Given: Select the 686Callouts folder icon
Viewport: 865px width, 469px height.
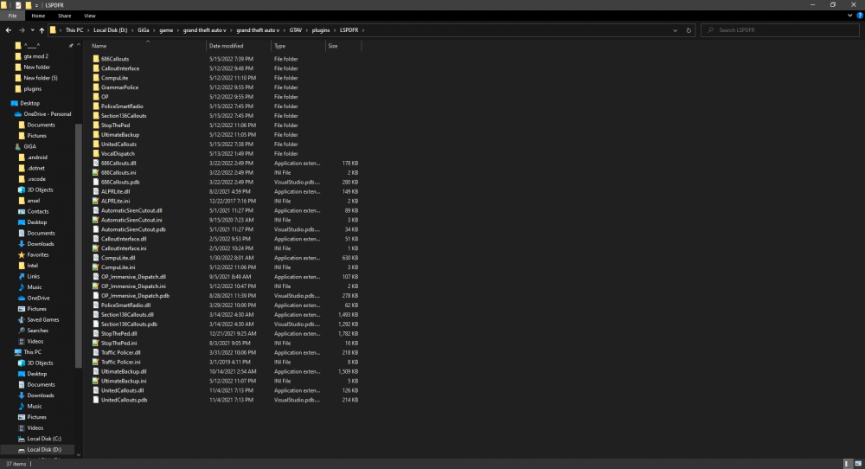Looking at the screenshot, I should click(x=96, y=59).
